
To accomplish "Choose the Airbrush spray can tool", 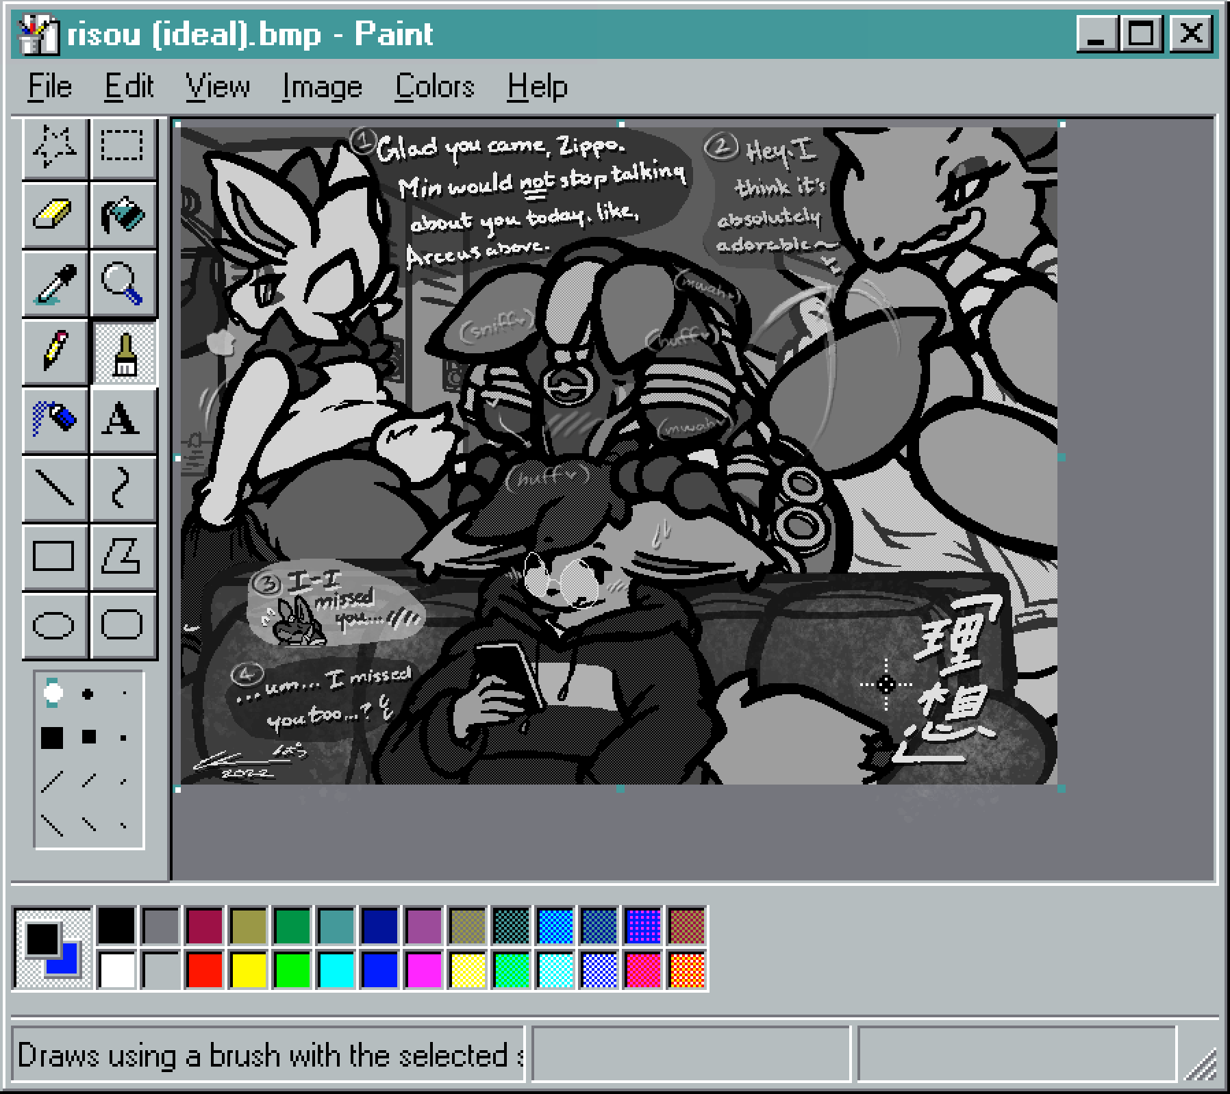I will (55, 421).
